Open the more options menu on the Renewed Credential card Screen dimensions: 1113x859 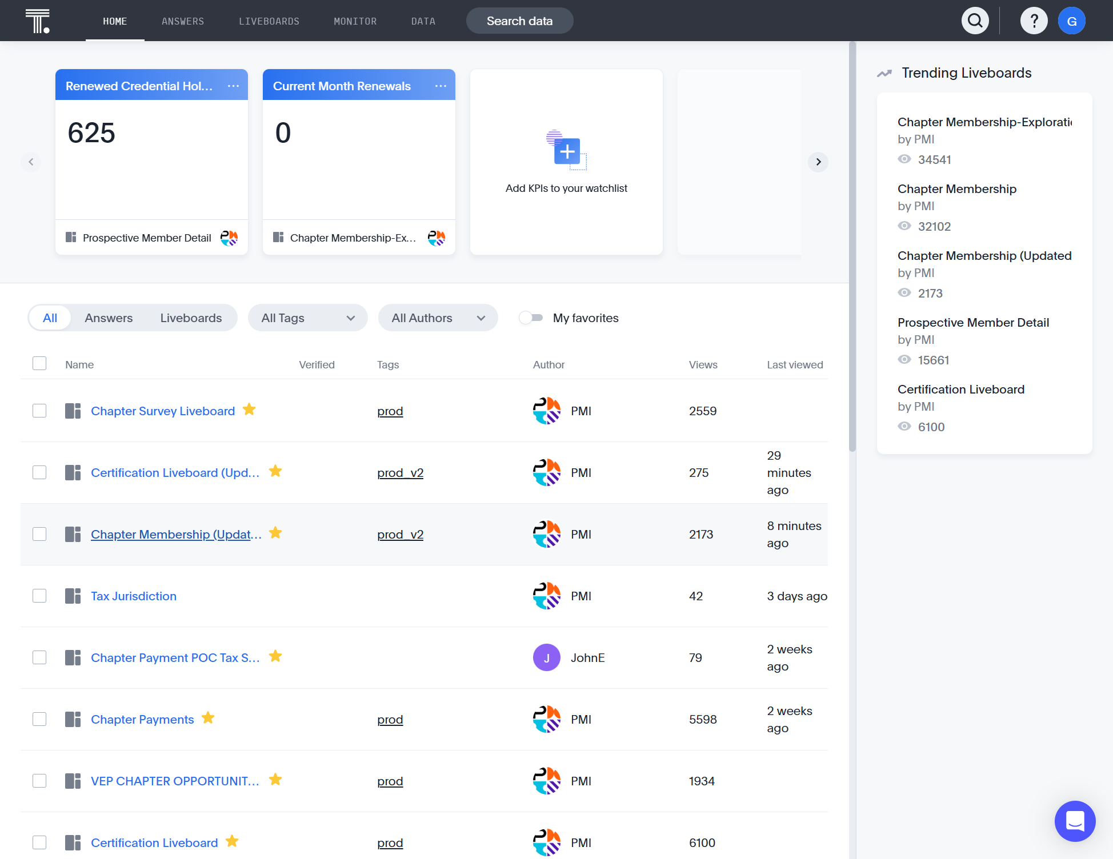233,86
